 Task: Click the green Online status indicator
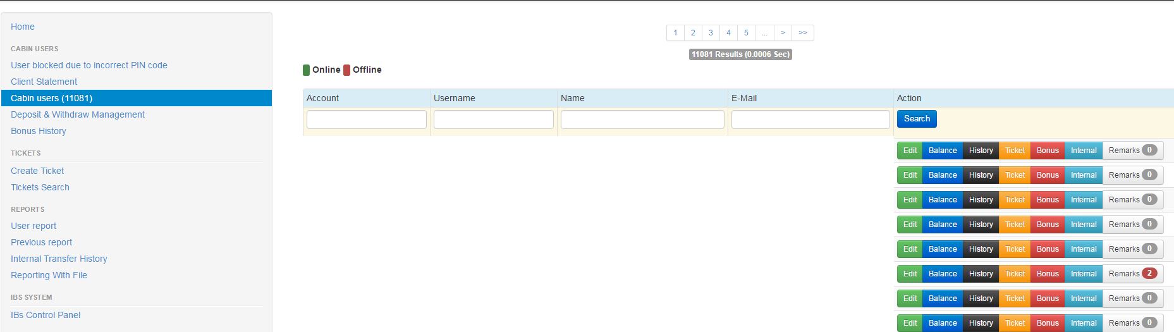[307, 70]
